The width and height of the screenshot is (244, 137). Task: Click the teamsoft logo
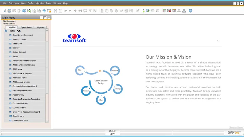pyautogui.click(x=74, y=38)
